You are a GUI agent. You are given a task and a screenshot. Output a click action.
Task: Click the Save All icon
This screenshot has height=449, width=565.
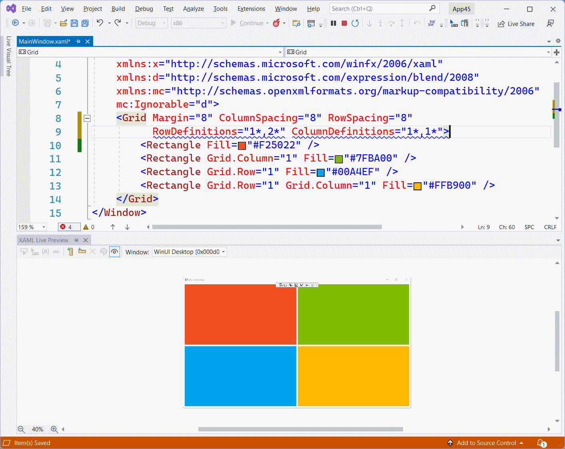[85, 23]
